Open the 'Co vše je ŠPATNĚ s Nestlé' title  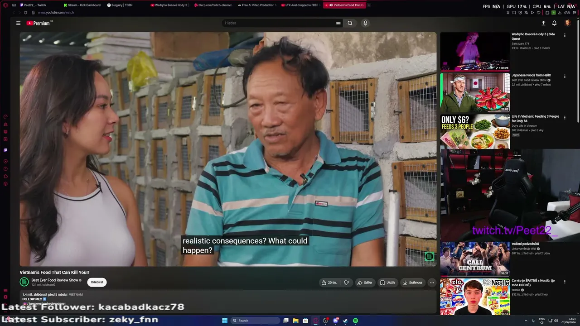[533, 283]
